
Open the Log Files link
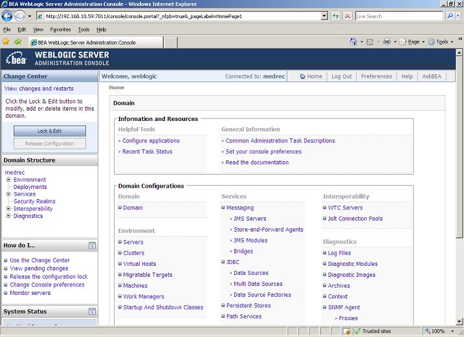339,253
